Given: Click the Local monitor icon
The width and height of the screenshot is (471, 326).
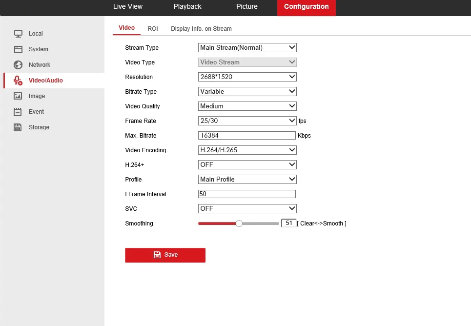Looking at the screenshot, I should tap(18, 34).
